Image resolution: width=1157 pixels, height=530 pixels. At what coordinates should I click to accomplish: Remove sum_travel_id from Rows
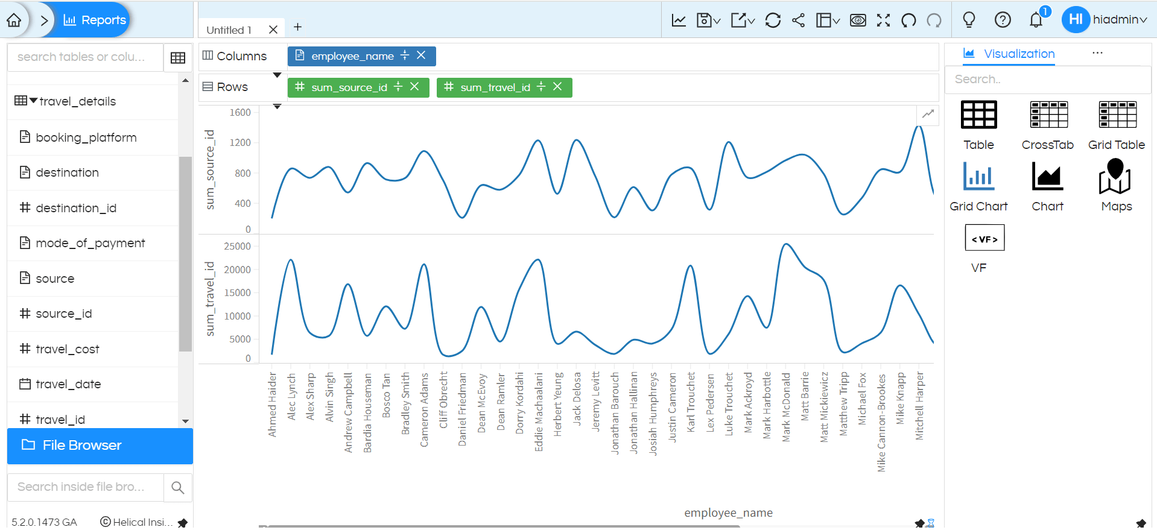pyautogui.click(x=557, y=87)
